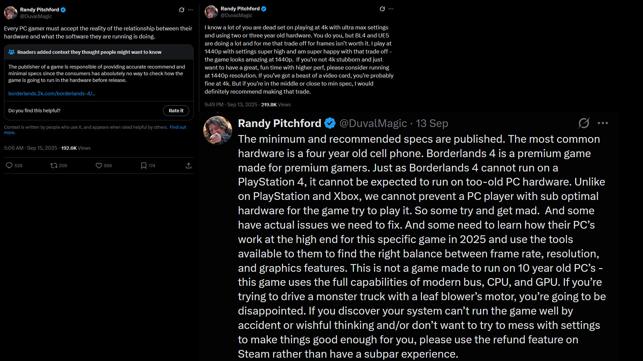Click the @DuvalMagic handle on middle tweet

(236, 15)
